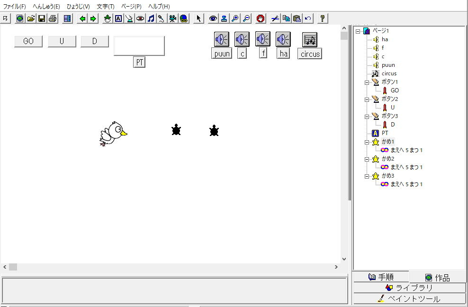Open the 文字(T) menu
The width and height of the screenshot is (468, 307).
pos(106,6)
